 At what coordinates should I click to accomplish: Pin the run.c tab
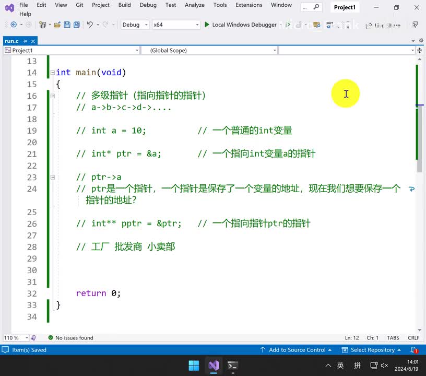point(25,41)
